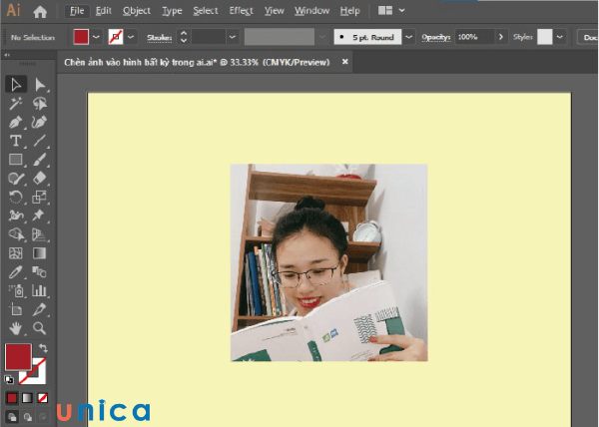Switch to the Hand tool

[16, 327]
